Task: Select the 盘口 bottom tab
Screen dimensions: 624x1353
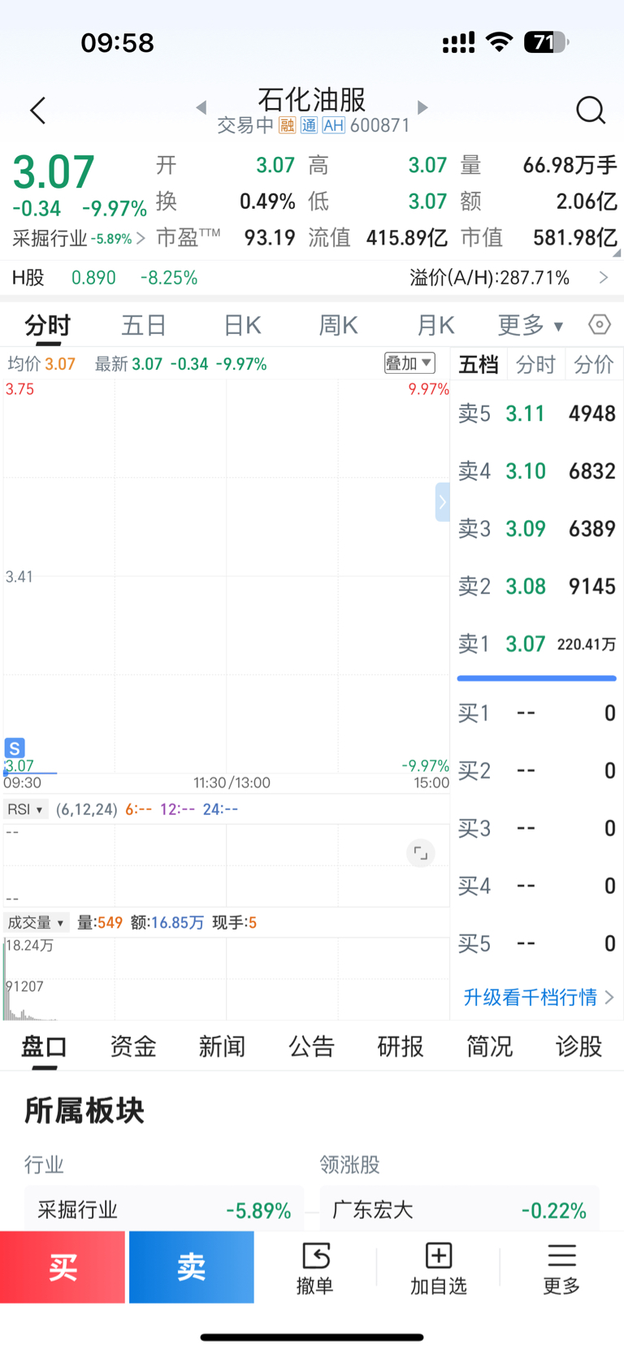Action: pyautogui.click(x=44, y=1047)
